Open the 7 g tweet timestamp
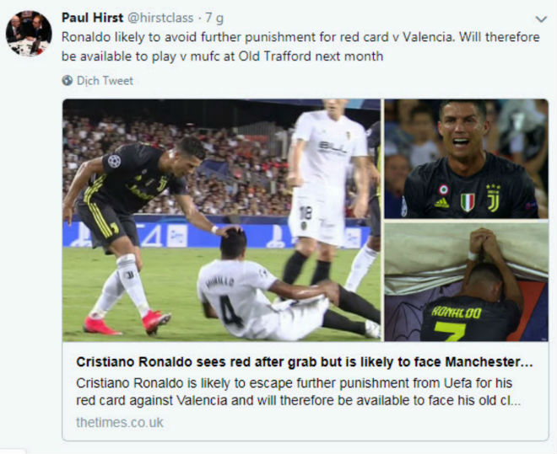The image size is (557, 454). pos(214,18)
